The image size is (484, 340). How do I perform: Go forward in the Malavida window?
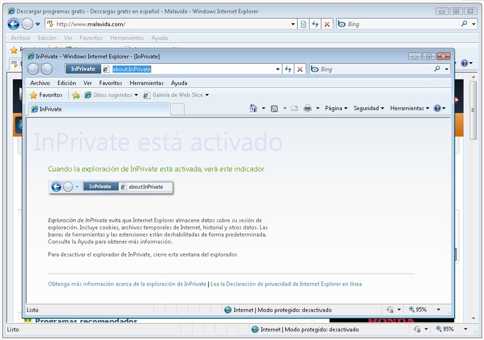[x=27, y=24]
